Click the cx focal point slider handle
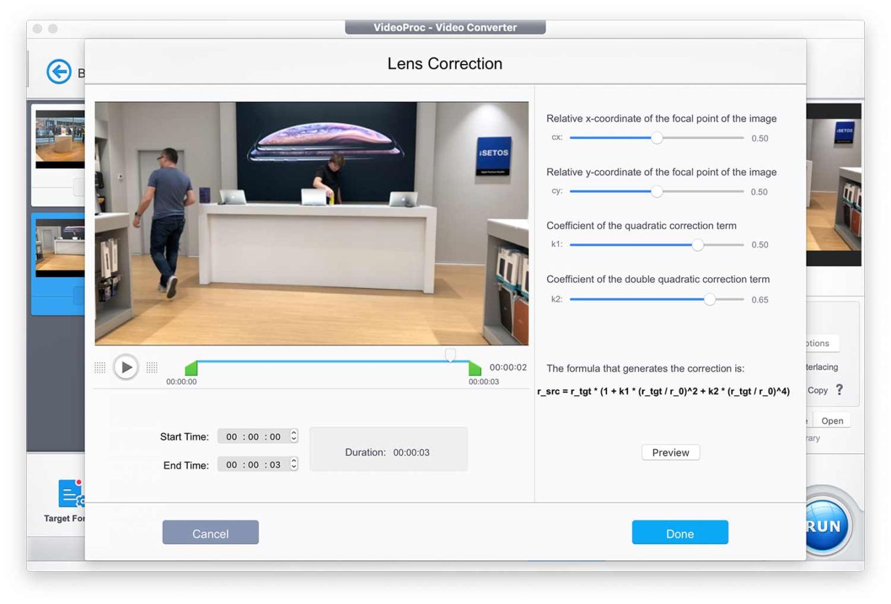The image size is (891, 604). (x=657, y=137)
